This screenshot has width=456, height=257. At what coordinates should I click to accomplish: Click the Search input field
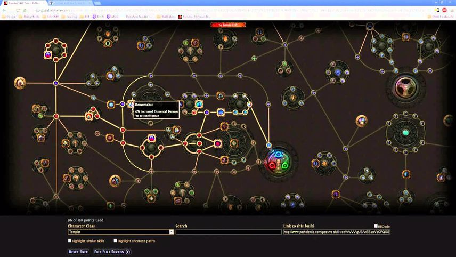pos(229,232)
